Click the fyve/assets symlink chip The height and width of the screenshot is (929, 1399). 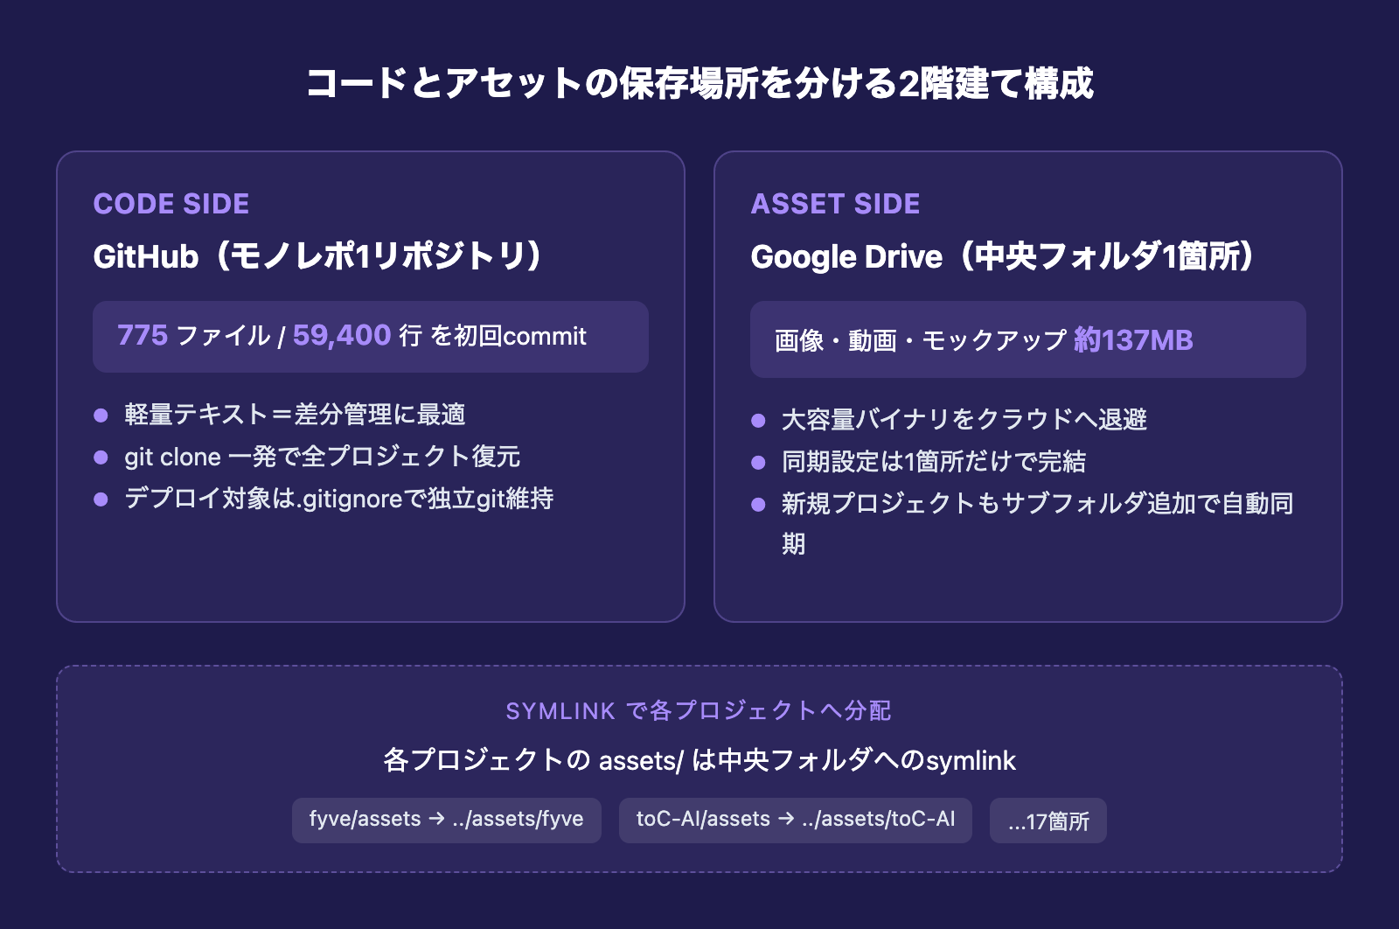coord(446,820)
